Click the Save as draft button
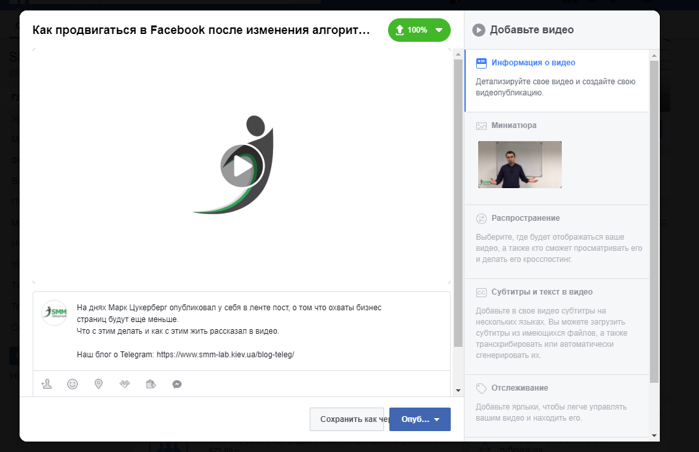 [x=347, y=419]
